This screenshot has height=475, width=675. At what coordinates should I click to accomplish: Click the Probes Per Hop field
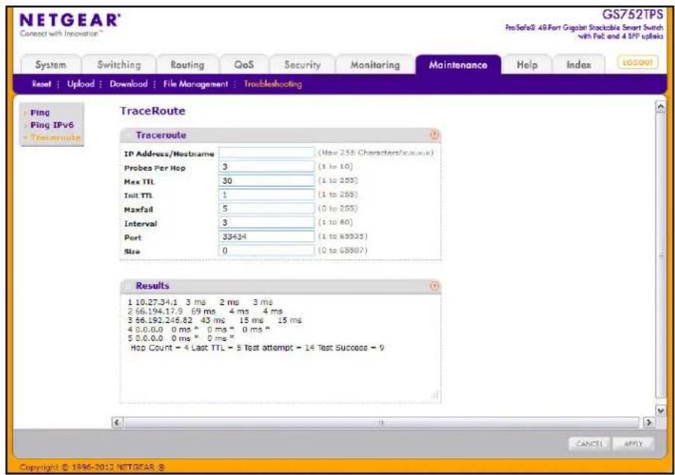267,166
